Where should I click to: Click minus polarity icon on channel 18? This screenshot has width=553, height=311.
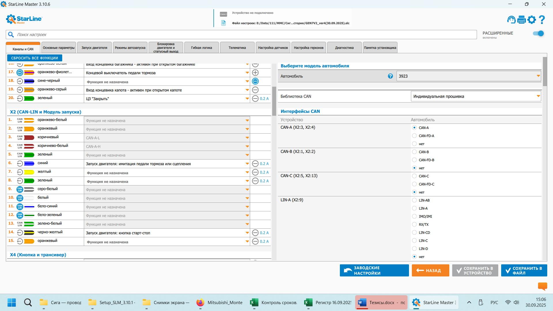click(x=255, y=81)
